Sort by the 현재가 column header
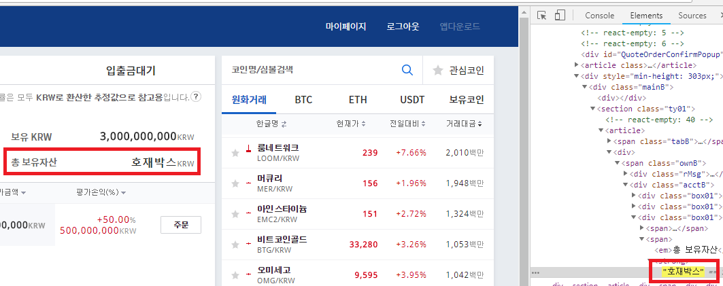 (x=351, y=124)
